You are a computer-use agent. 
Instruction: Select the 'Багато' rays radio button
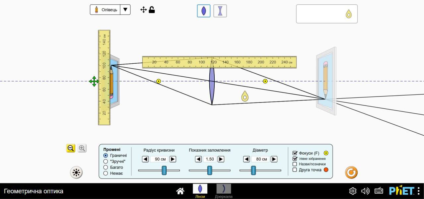(106, 167)
